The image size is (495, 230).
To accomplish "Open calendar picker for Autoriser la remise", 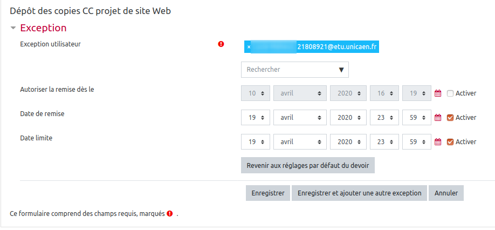I will [x=438, y=93].
